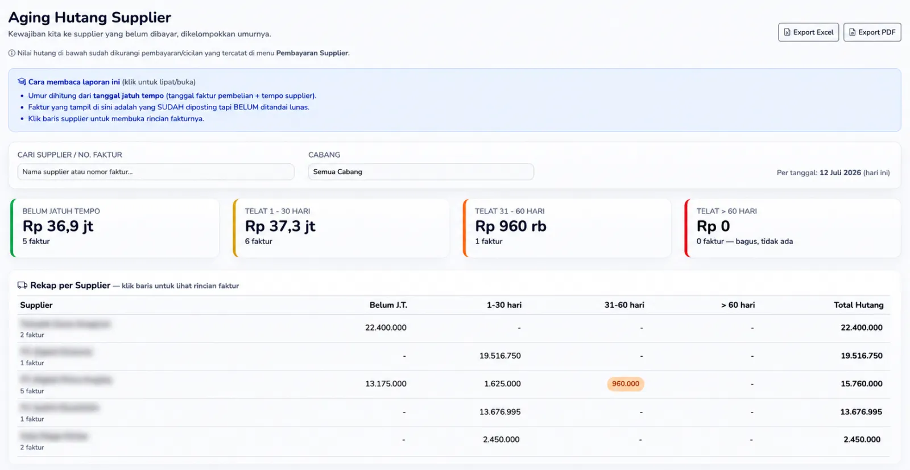Select the Telat 1 - 30 Hari card
Screen dimensions: 910x470
pyautogui.click(x=341, y=228)
